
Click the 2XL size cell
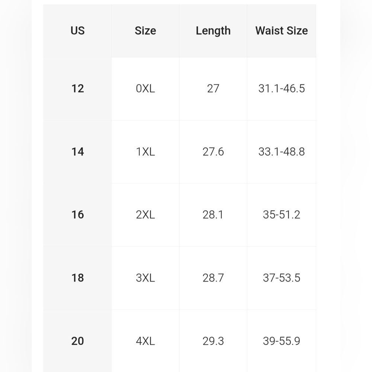pos(145,215)
